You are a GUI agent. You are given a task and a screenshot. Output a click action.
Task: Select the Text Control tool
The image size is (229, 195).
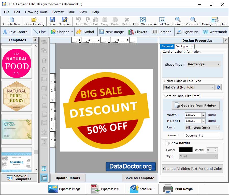[16, 32]
